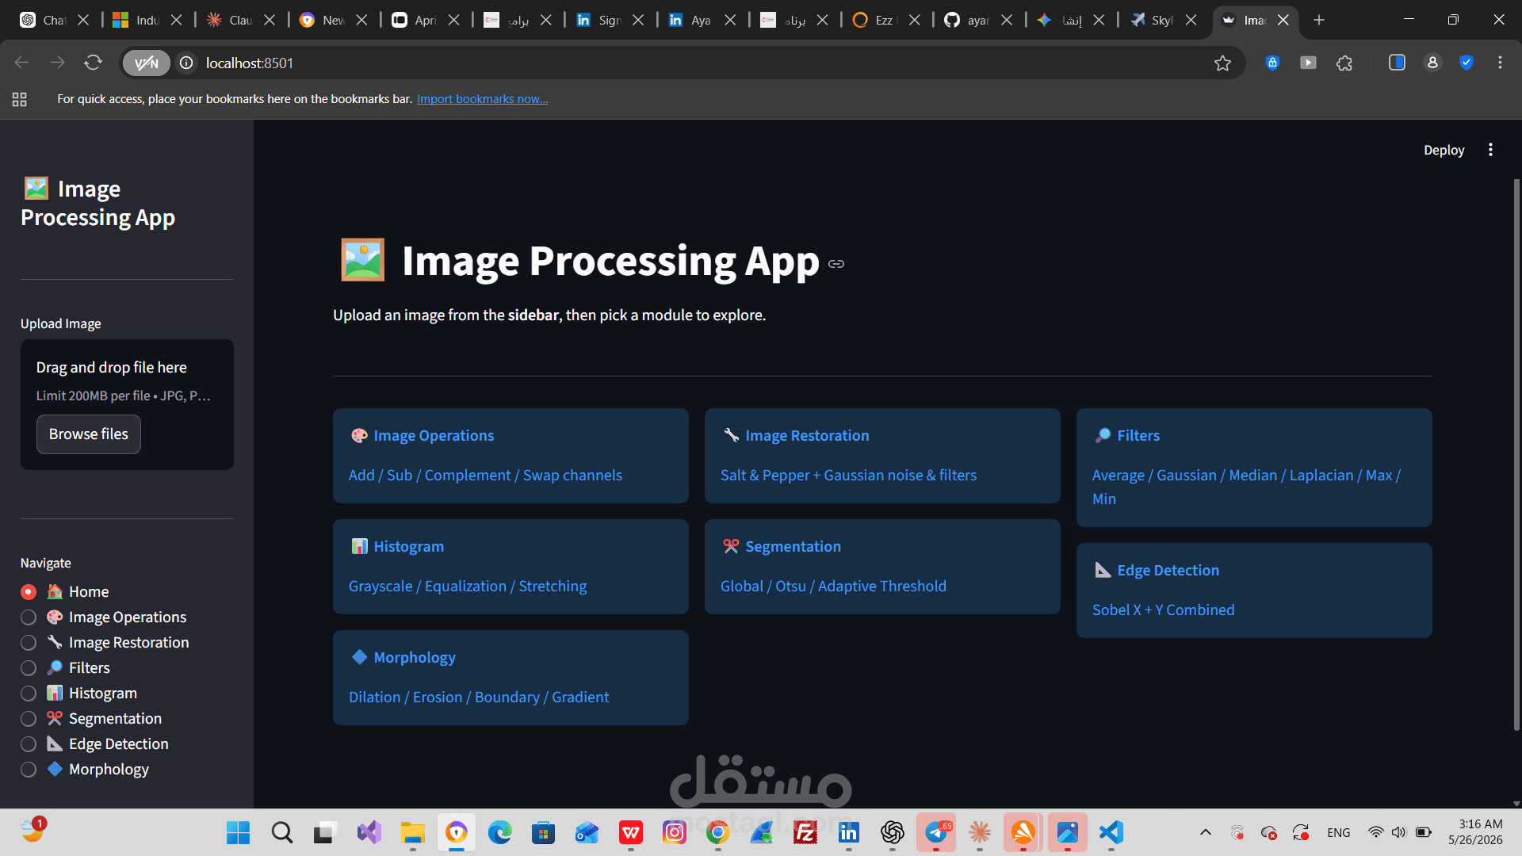Screen dimensions: 1522x856
Task: Open Microsoft Store from the taskbar
Action: (x=543, y=832)
